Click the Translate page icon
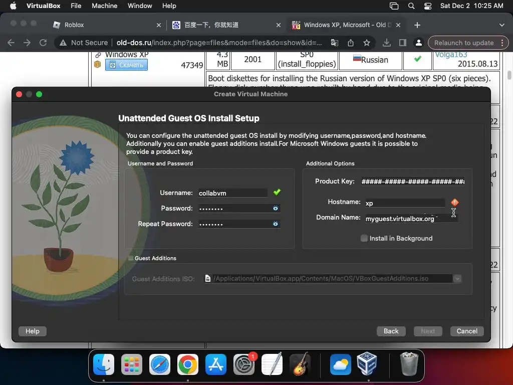Screen dimensions: 513x385 pyautogui.click(x=334, y=43)
